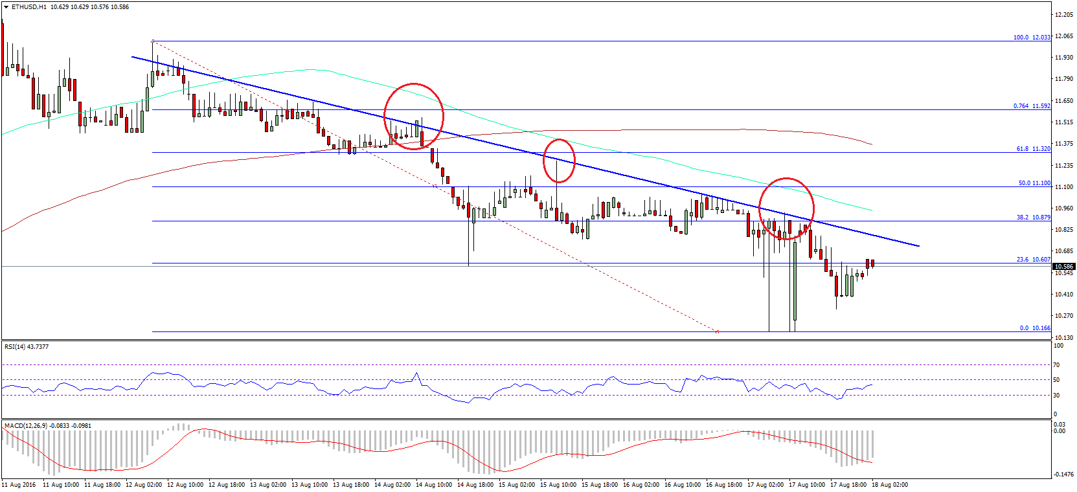Select the 38.2 10.879 Fibonacci level label
Image resolution: width=1077 pixels, height=492 pixels.
coord(1033,218)
